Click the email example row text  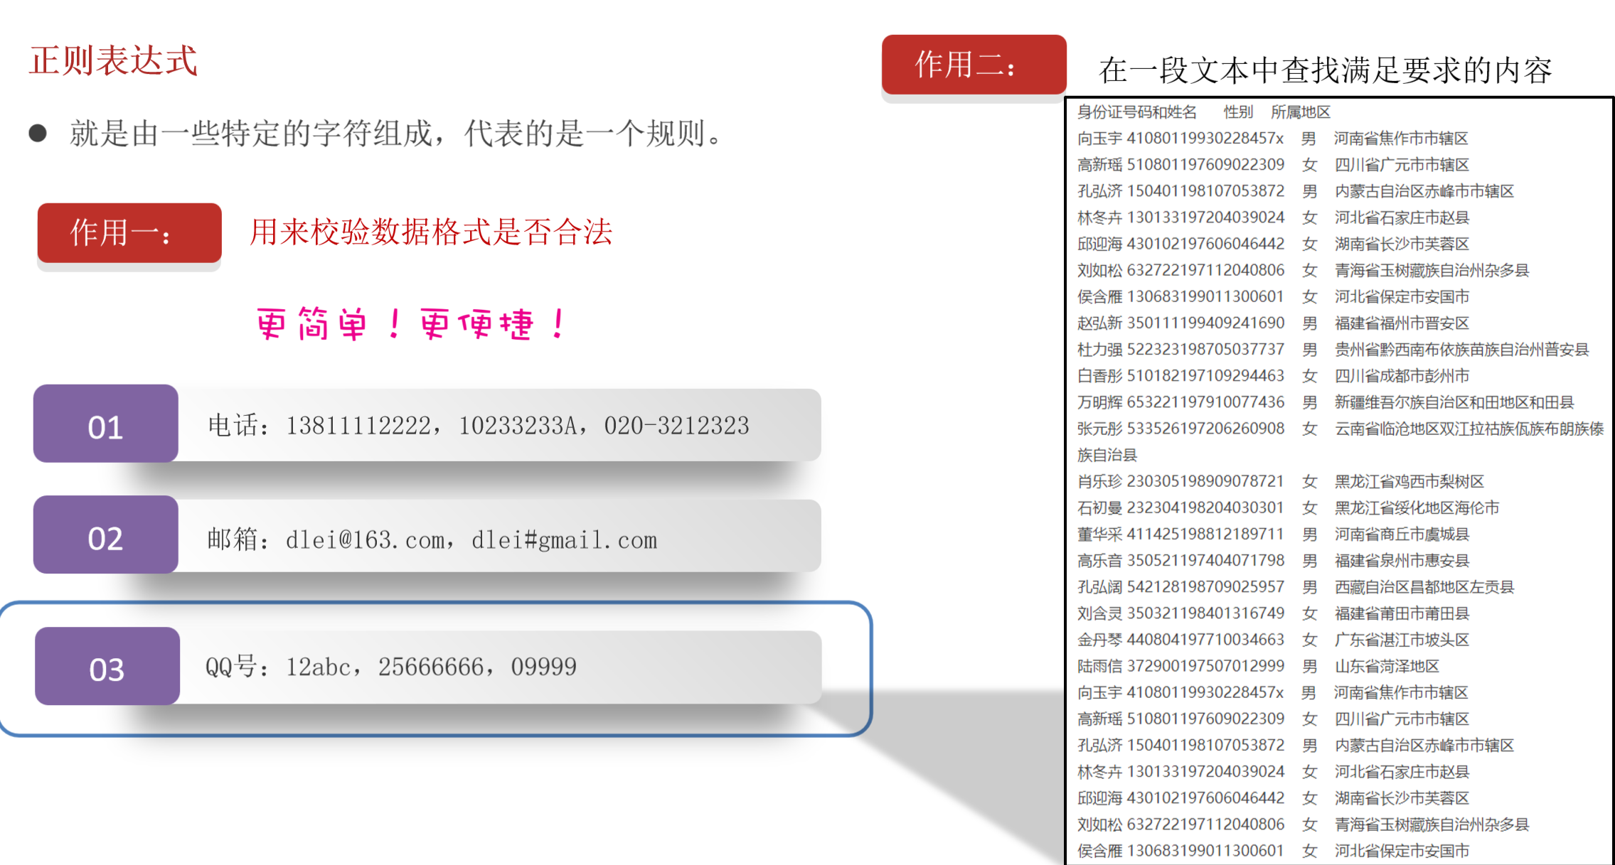pos(432,539)
